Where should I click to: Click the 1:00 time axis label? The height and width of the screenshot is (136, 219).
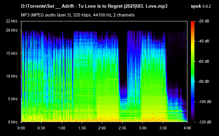pyautogui.click(x=62, y=128)
